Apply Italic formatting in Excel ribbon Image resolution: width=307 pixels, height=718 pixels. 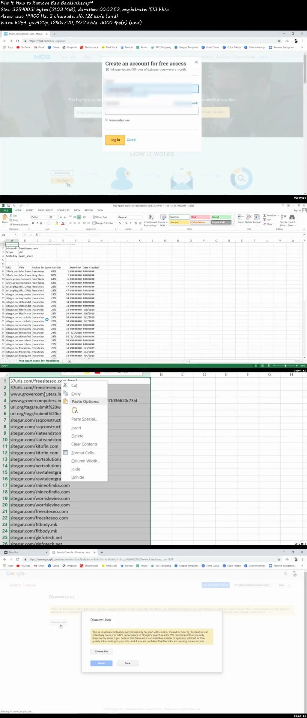coord(37,223)
